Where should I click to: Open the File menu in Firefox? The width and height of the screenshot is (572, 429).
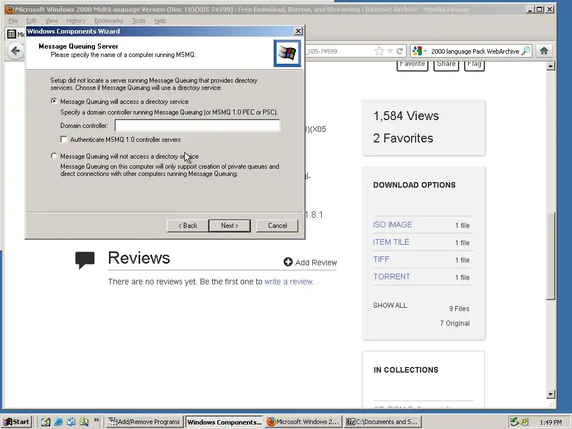[x=13, y=21]
